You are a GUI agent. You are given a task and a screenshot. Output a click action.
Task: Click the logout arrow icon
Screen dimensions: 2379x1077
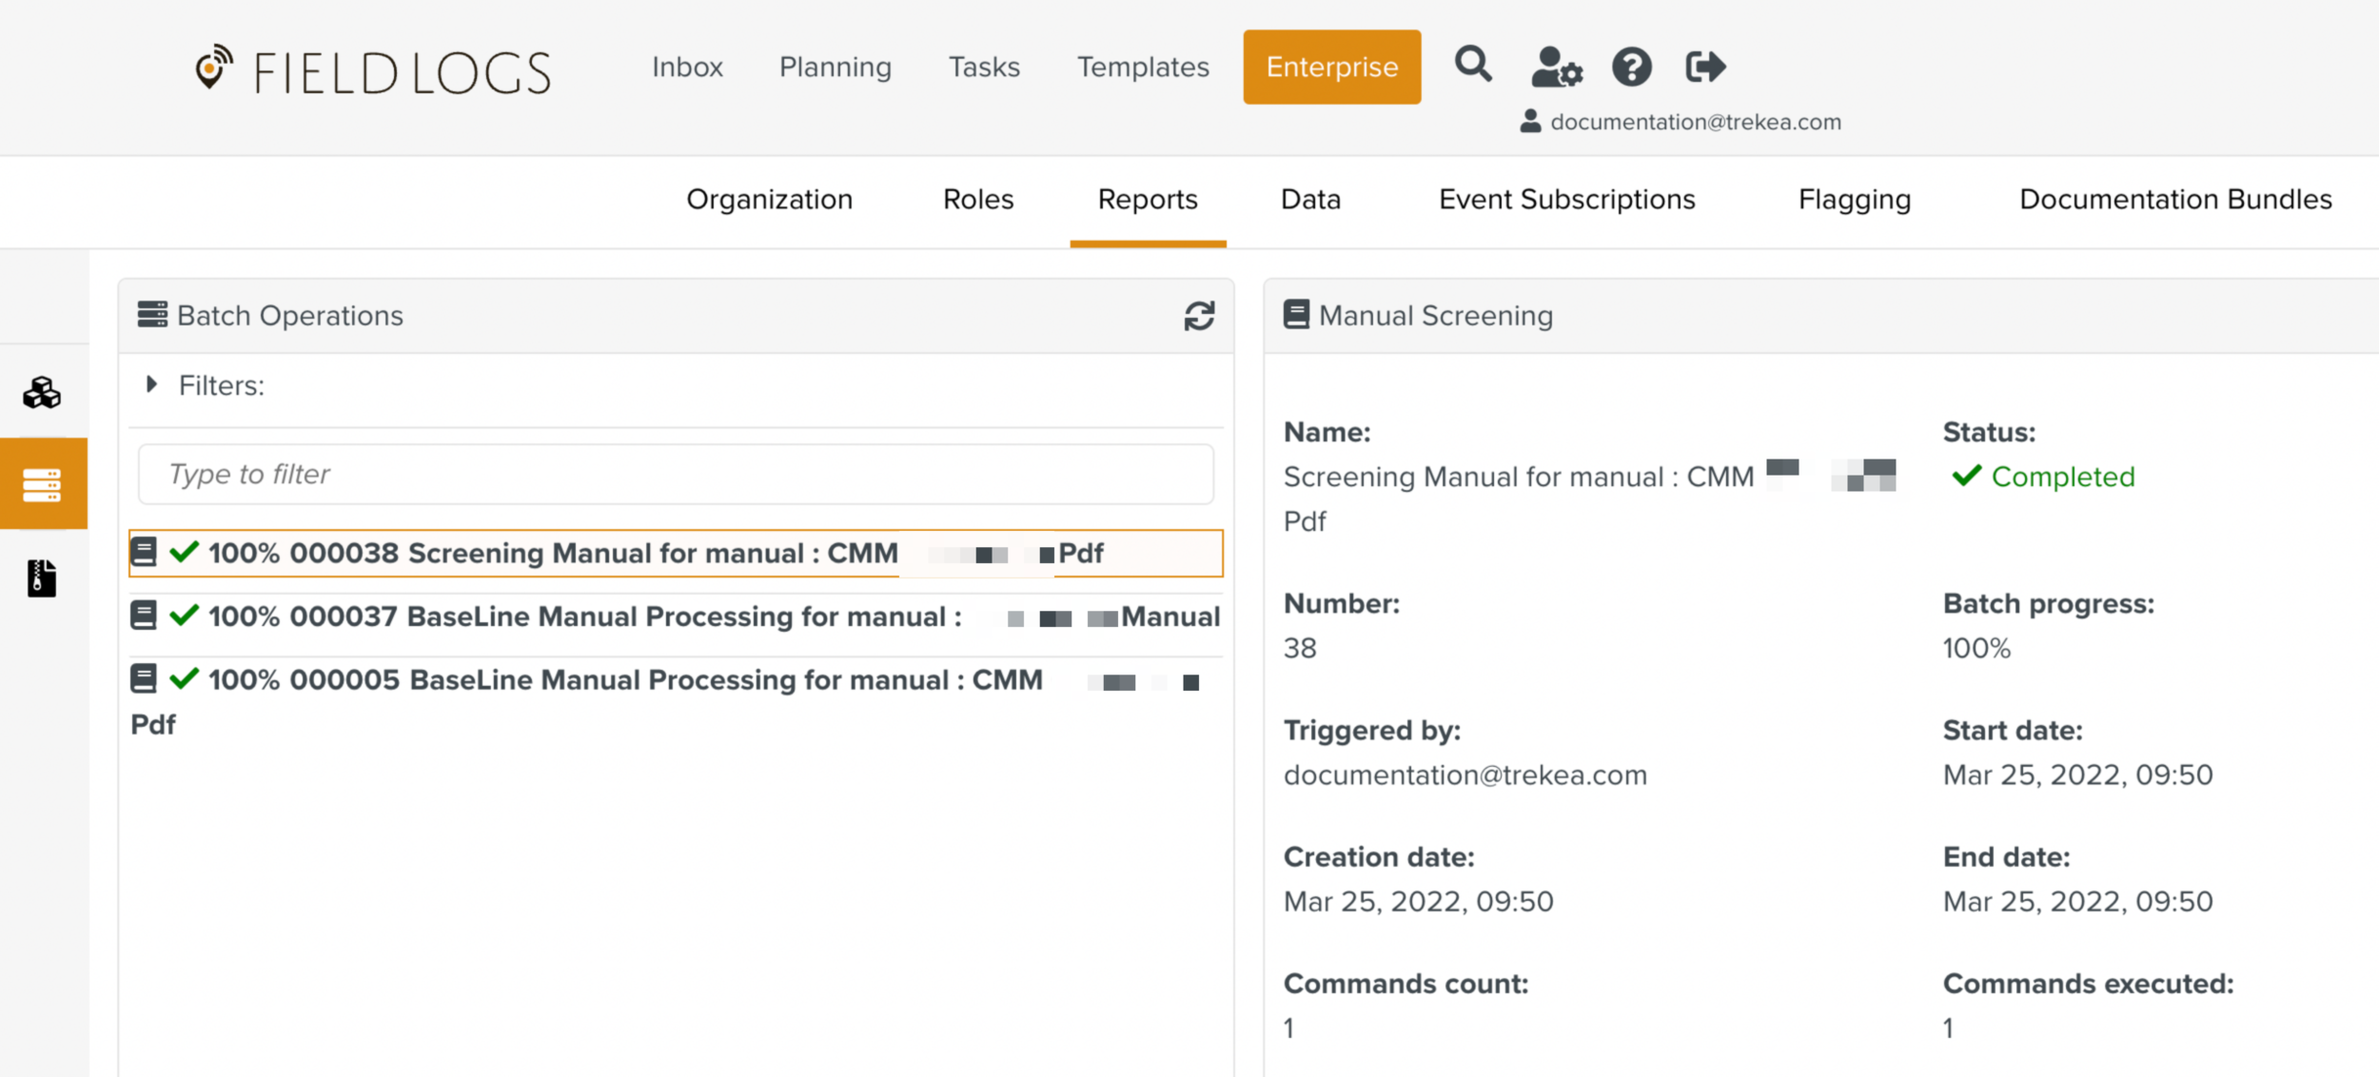point(1704,68)
